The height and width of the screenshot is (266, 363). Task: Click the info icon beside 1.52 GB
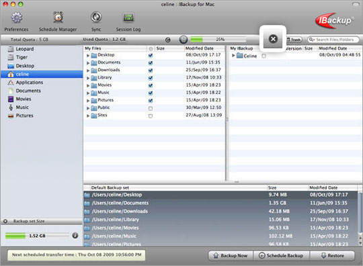[75, 236]
